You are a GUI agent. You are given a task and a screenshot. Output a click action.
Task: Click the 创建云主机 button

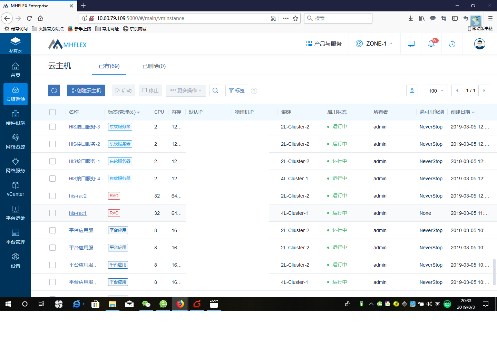click(86, 90)
